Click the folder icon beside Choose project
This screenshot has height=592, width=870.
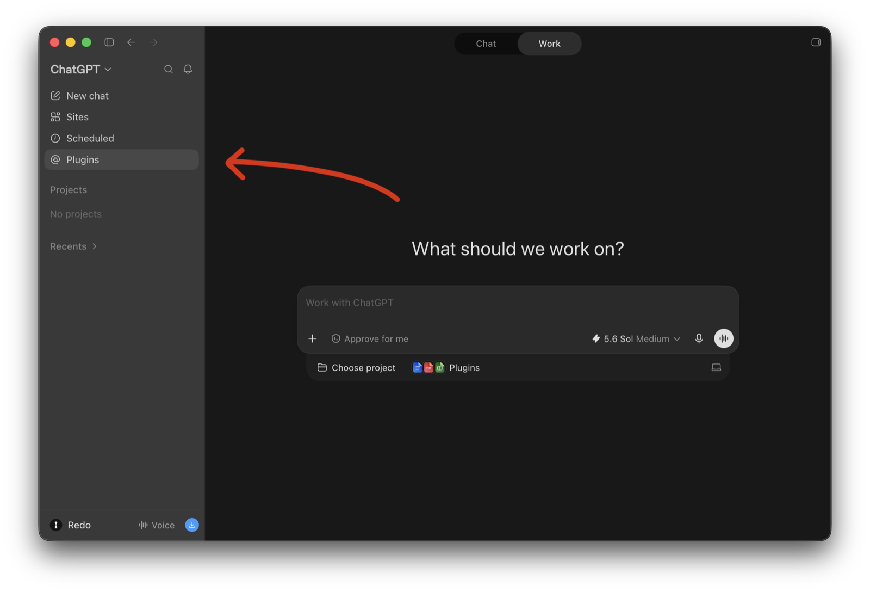tap(322, 367)
